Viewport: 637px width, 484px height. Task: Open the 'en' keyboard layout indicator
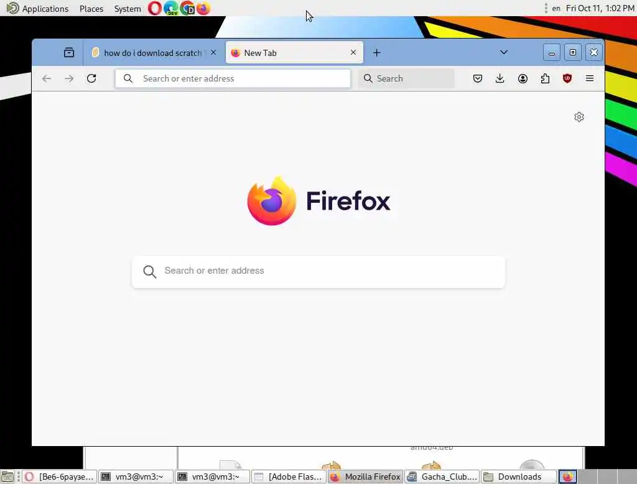click(x=556, y=8)
